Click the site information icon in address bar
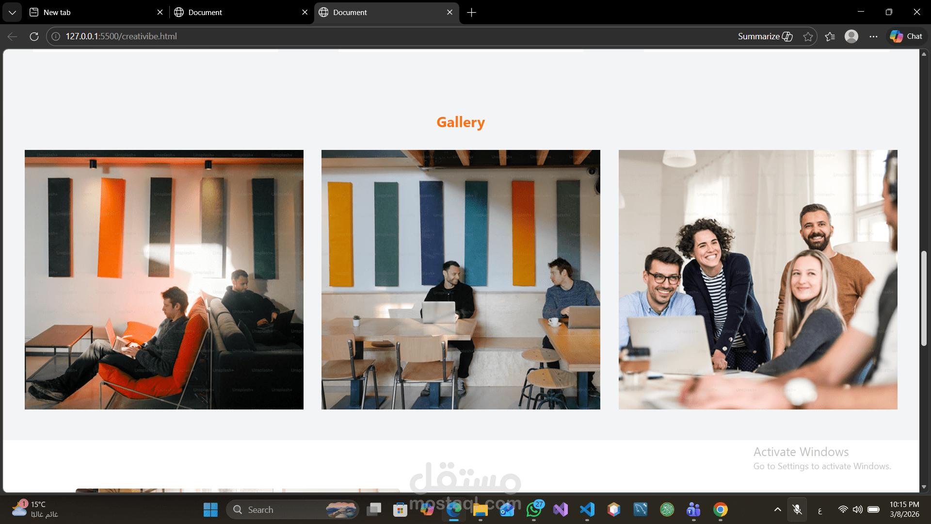 tap(56, 36)
